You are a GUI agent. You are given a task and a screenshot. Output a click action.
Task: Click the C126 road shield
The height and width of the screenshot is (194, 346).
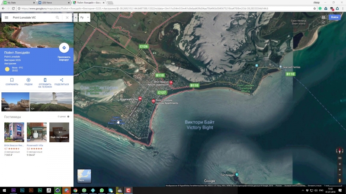coord(144,47)
